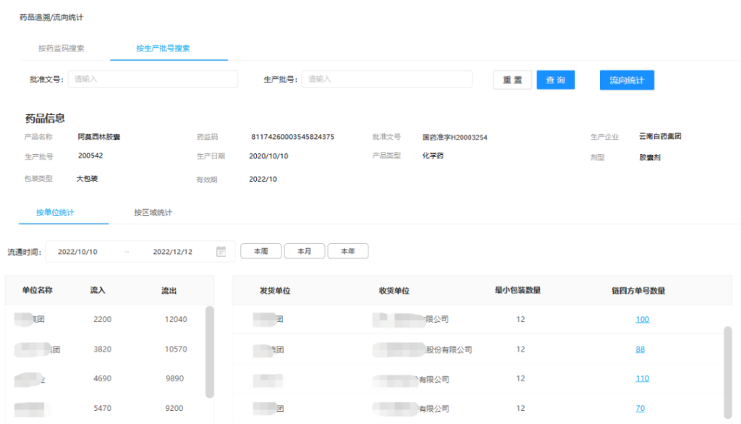Click the 收货单位 column header
The image size is (741, 424).
[394, 291]
